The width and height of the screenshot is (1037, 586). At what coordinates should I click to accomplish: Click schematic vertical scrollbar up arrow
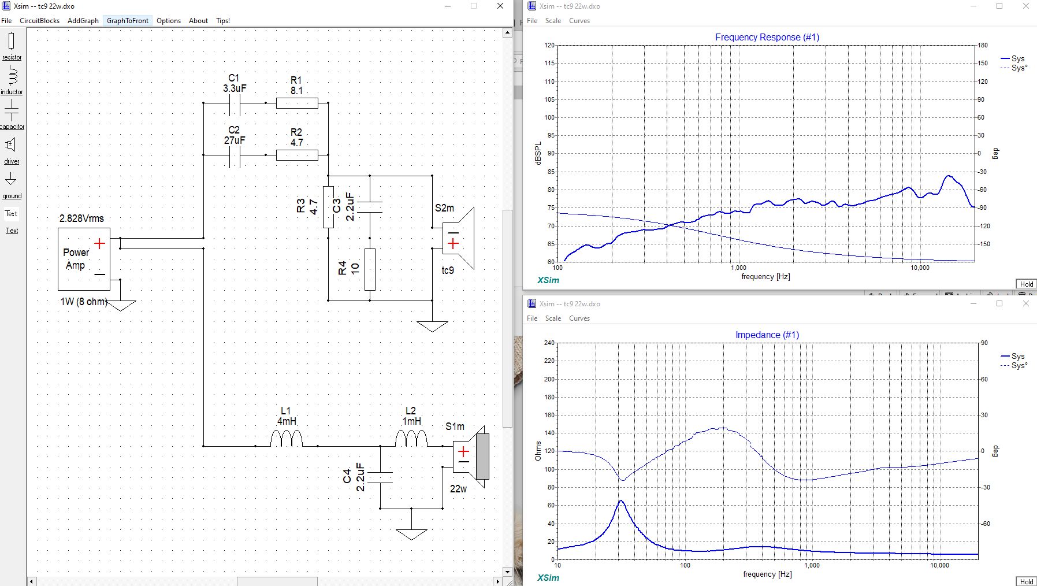click(507, 33)
